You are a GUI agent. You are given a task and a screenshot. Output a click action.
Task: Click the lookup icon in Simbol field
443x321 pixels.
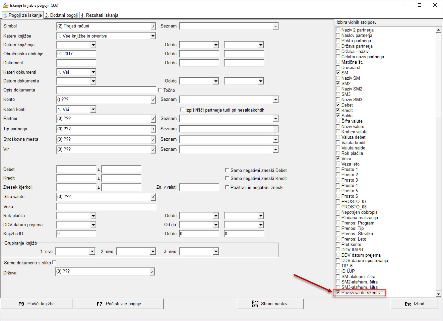(x=153, y=26)
